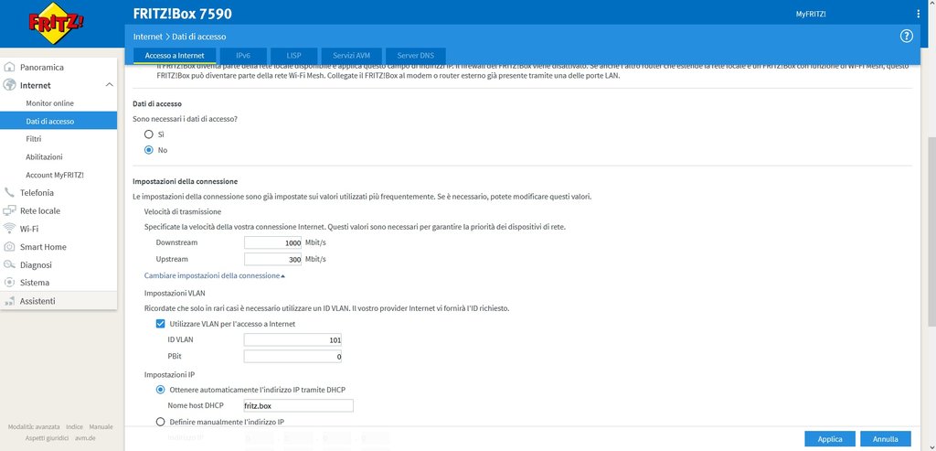Image resolution: width=936 pixels, height=451 pixels.
Task: Select the Accesso a Internet tab
Action: (175, 55)
